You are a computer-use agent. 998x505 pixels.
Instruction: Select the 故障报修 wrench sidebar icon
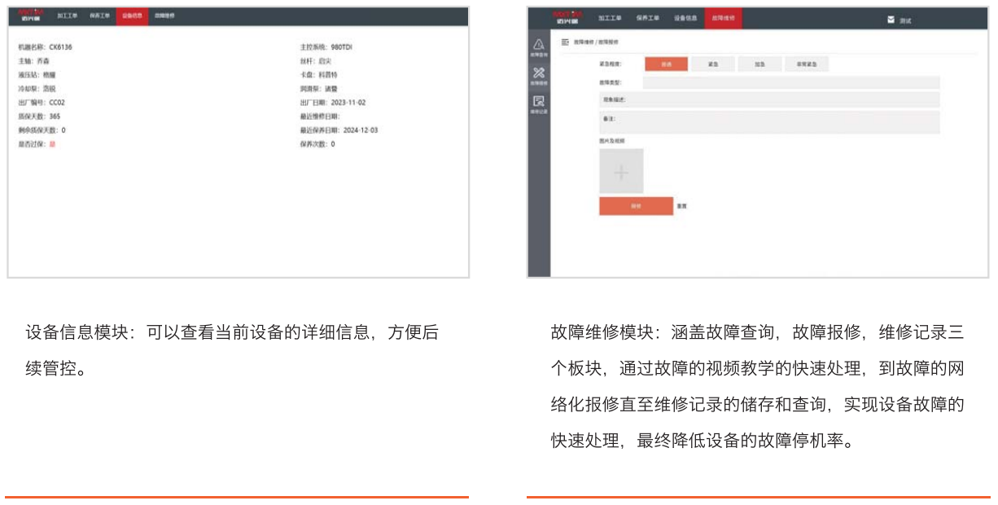pyautogui.click(x=538, y=74)
